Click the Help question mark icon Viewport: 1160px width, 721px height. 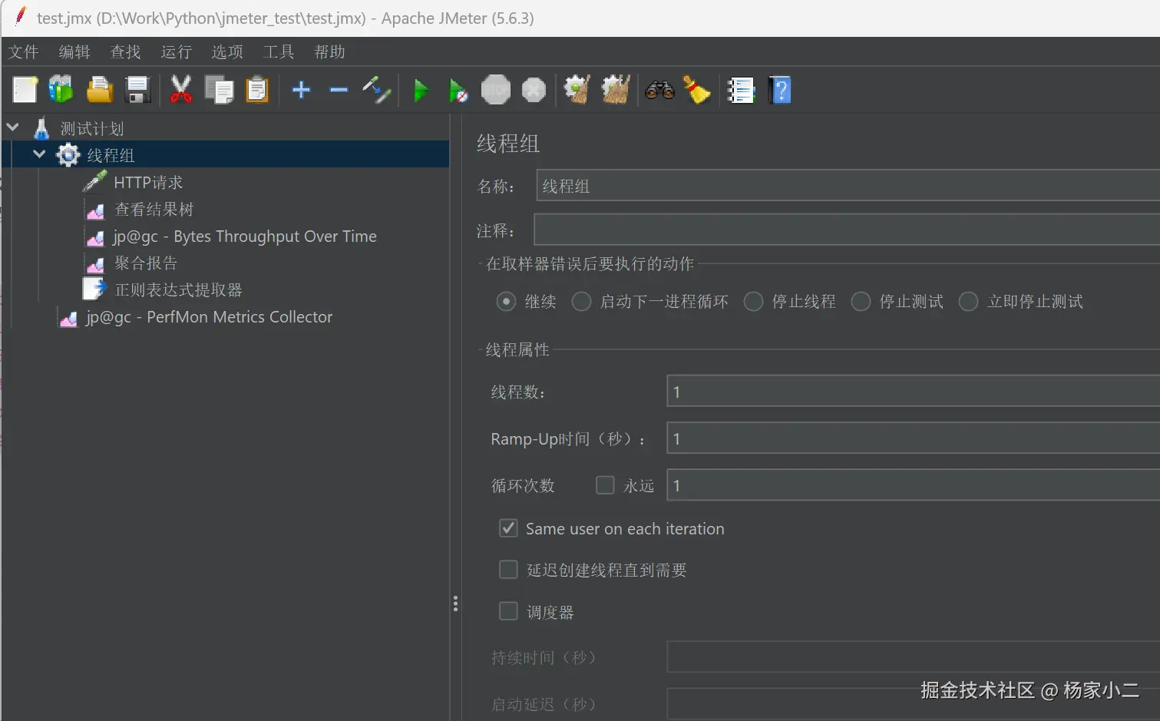pos(780,90)
